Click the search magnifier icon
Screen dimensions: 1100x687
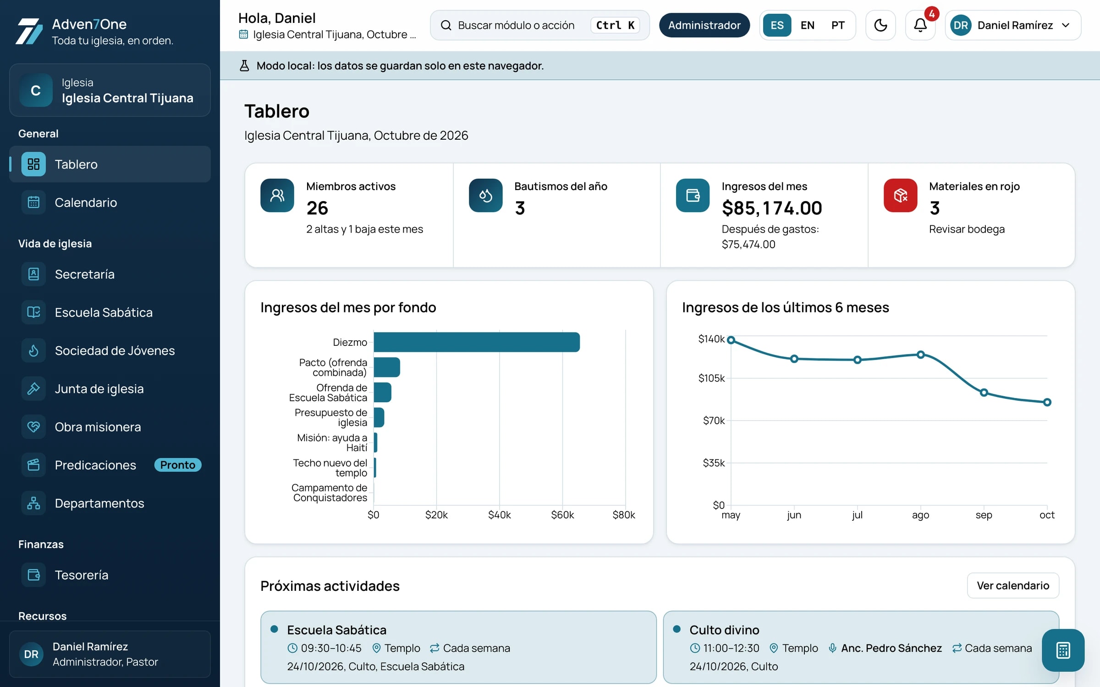446,25
